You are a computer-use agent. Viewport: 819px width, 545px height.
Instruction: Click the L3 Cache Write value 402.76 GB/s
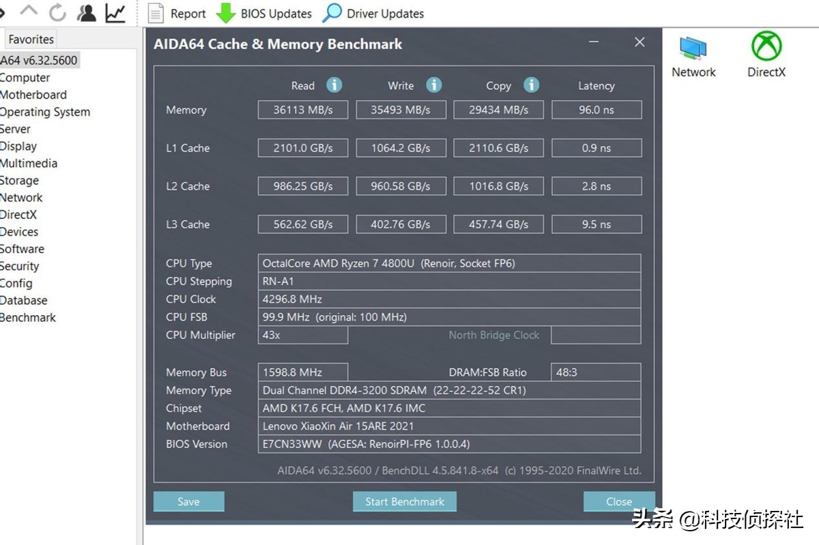(x=401, y=224)
